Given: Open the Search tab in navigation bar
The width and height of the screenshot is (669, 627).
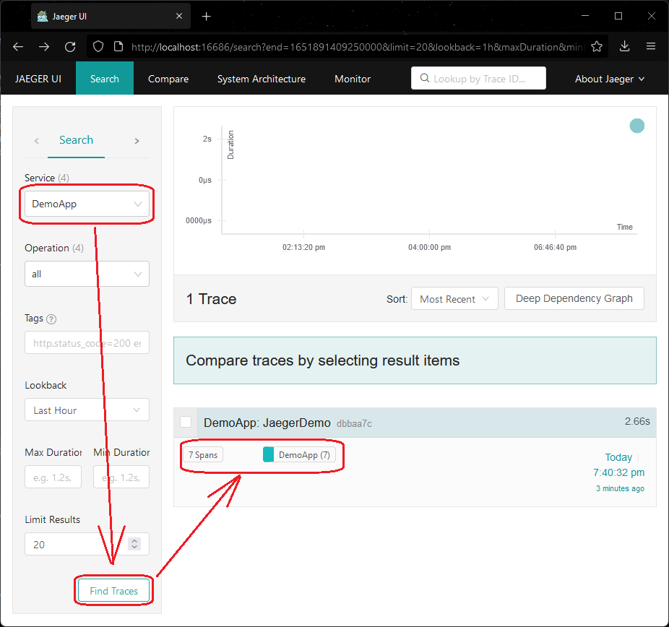Looking at the screenshot, I should pyautogui.click(x=105, y=79).
